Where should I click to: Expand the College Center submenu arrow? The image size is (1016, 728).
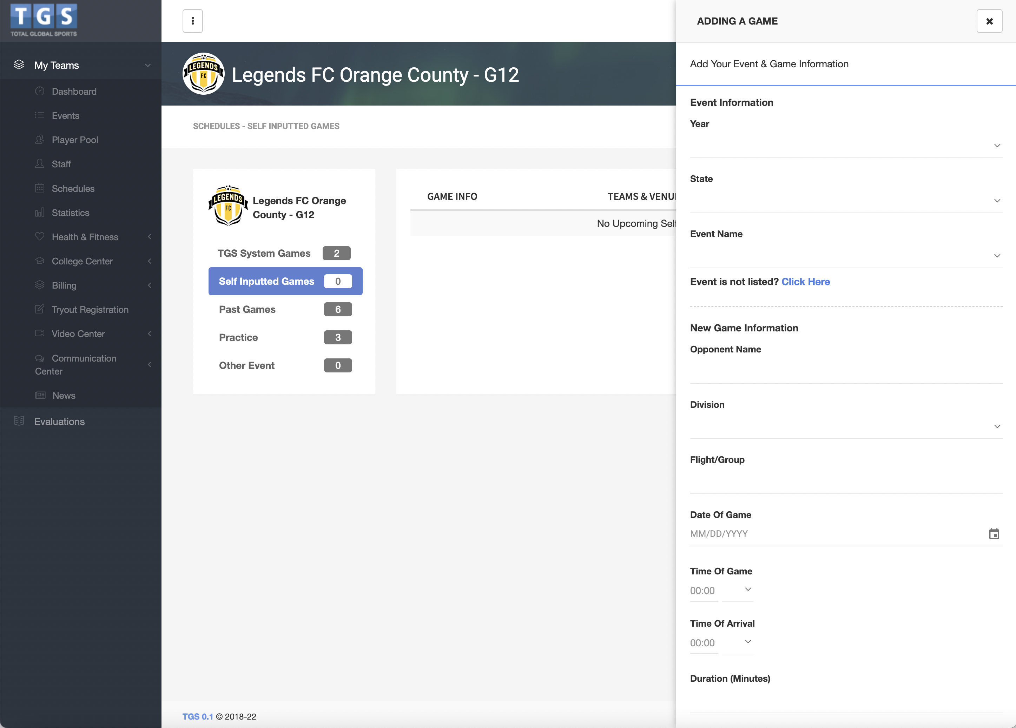tap(150, 261)
